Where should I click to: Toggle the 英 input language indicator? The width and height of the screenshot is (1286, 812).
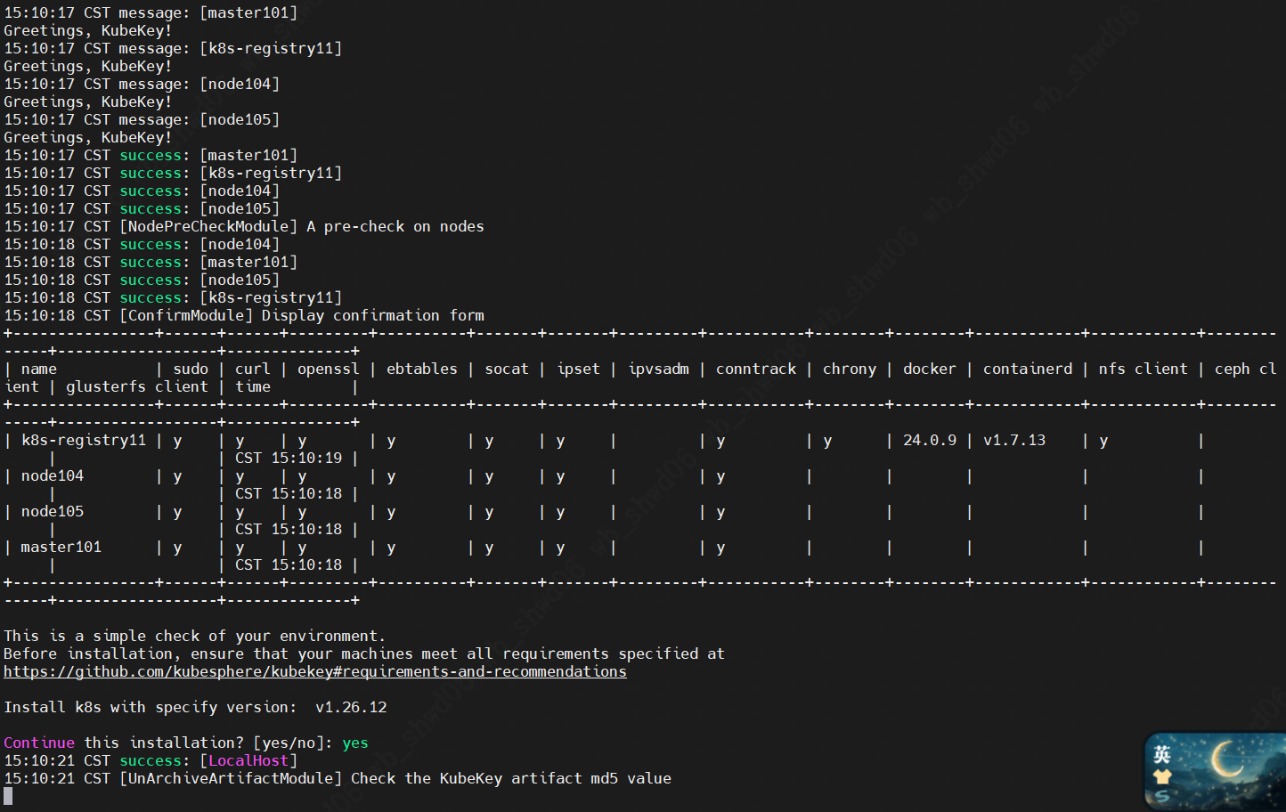point(1162,755)
